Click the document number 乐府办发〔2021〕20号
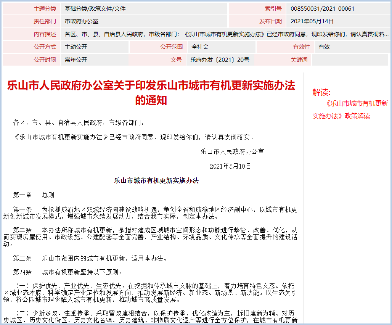Screen dimensions: 392x325 220,60
